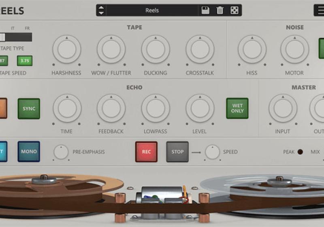Image resolution: width=324 pixels, height=227 pixels.
Task: Click the Hiss noise knob
Action: [252, 49]
